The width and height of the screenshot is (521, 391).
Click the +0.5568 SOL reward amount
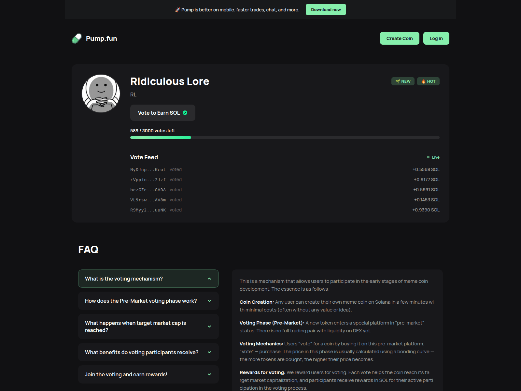tap(426, 169)
